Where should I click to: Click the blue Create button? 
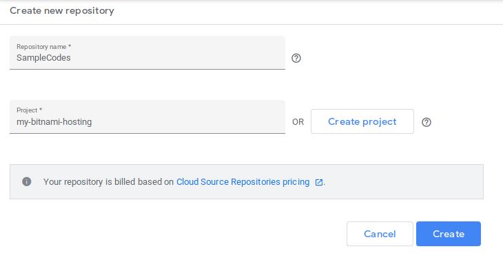[x=449, y=234]
